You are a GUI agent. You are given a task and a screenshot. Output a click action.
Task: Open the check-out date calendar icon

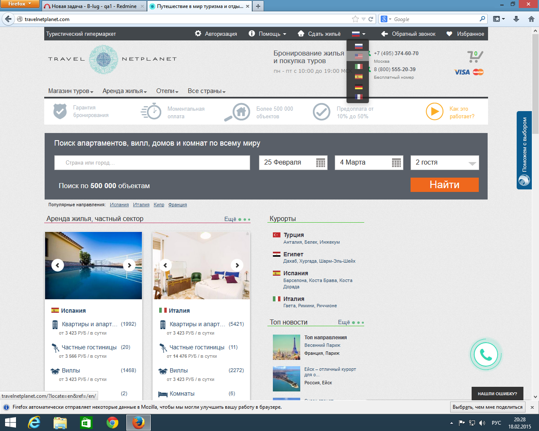396,163
